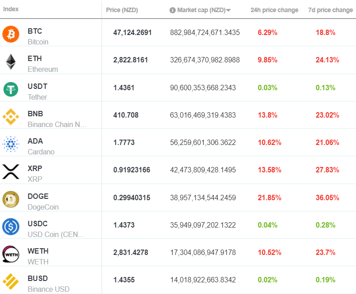Screen dimensions: 356x294
Task: Select the Bitcoin name label
Action: pos(38,42)
